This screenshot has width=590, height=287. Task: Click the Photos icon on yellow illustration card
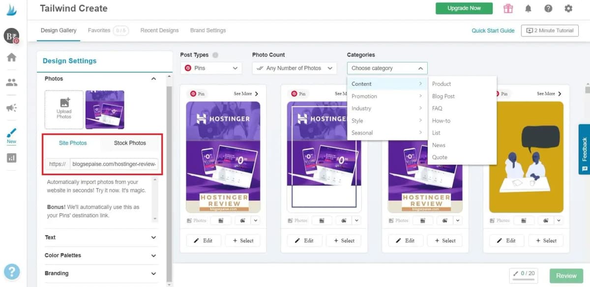[x=499, y=221]
